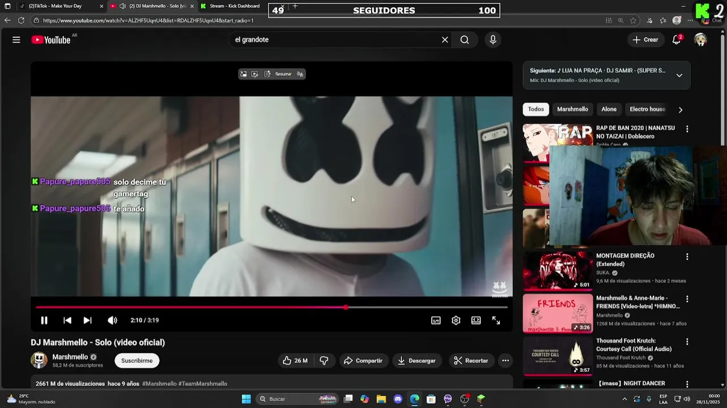Switch to Stream - Kick Dashboard tab
The image size is (727, 408).
coord(235,6)
